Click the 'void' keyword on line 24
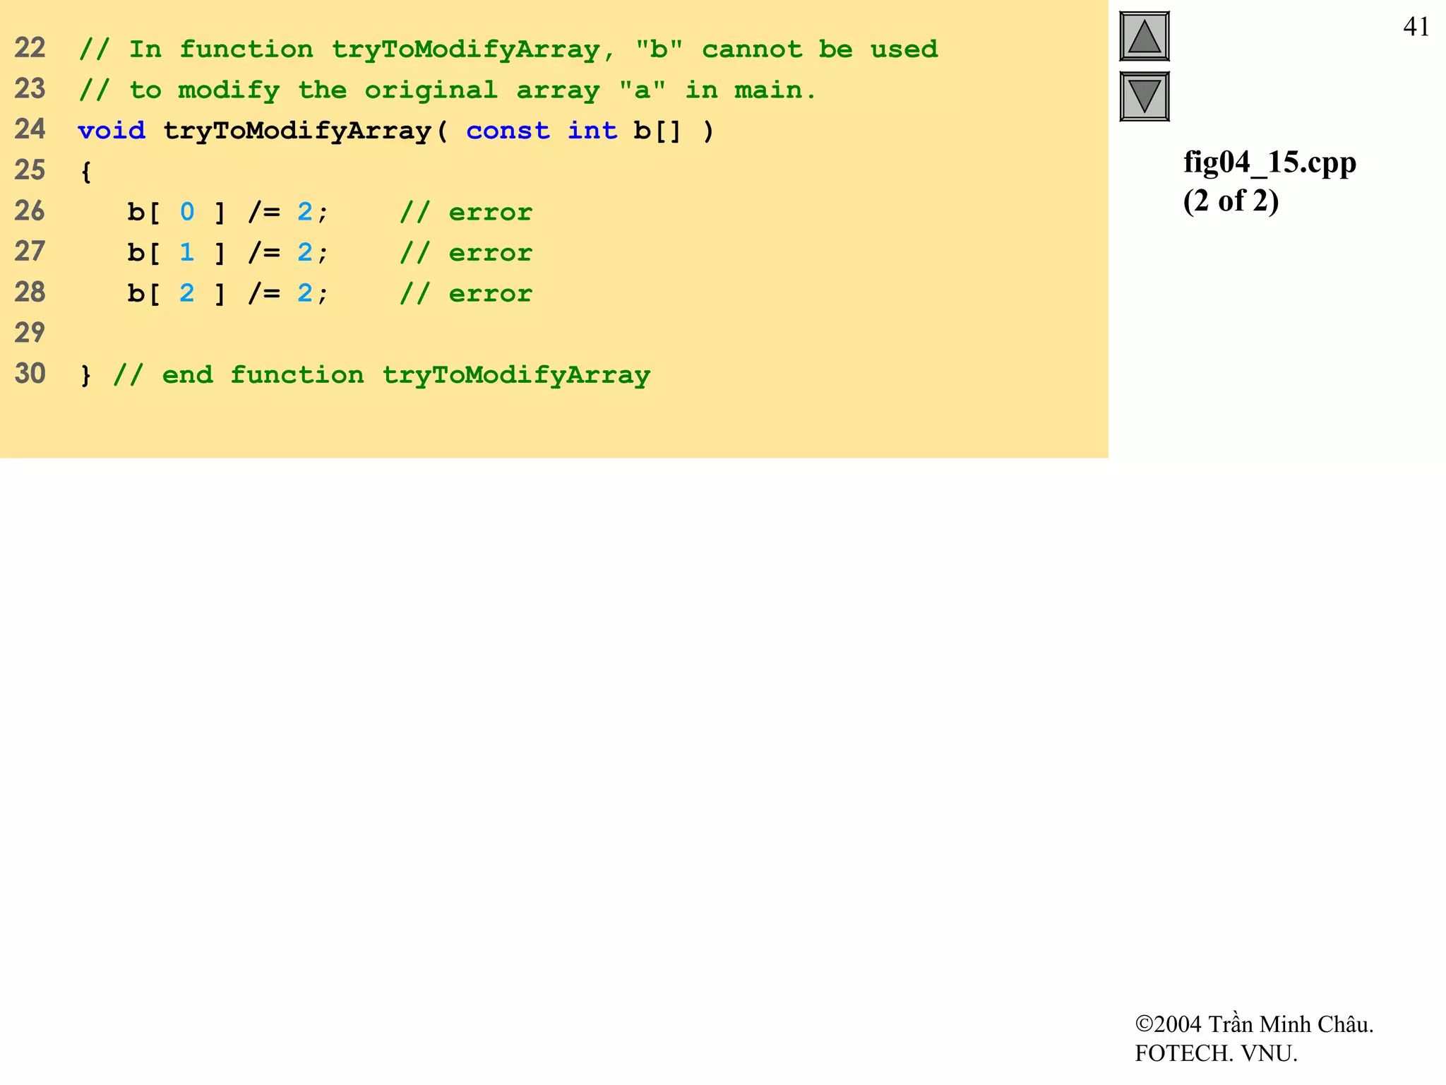 [x=112, y=131]
